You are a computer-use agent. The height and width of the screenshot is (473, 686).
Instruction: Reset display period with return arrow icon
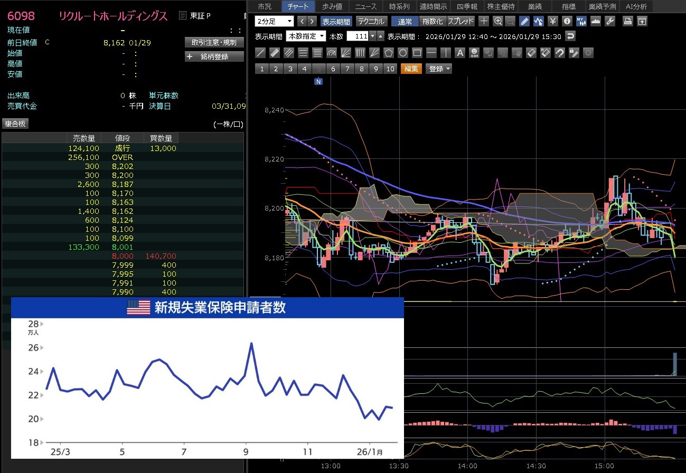pos(570,36)
